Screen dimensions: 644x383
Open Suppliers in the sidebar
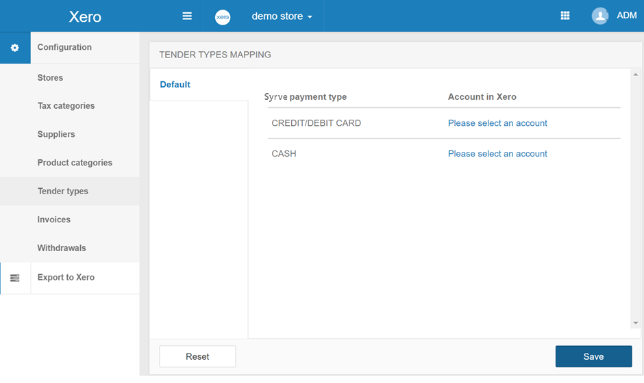click(x=56, y=135)
